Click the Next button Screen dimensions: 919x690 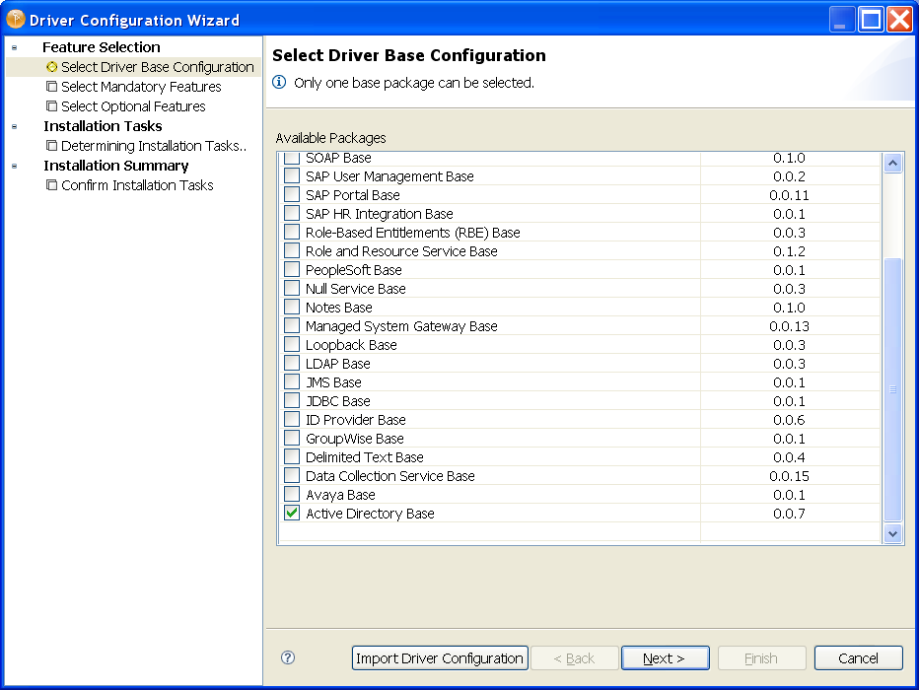[x=666, y=658]
